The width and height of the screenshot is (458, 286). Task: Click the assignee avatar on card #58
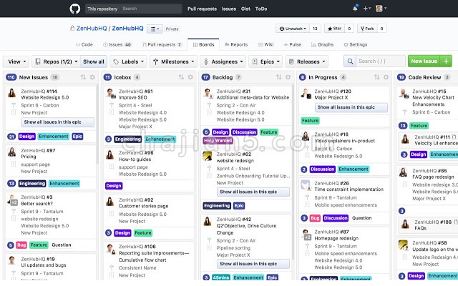[403, 245]
